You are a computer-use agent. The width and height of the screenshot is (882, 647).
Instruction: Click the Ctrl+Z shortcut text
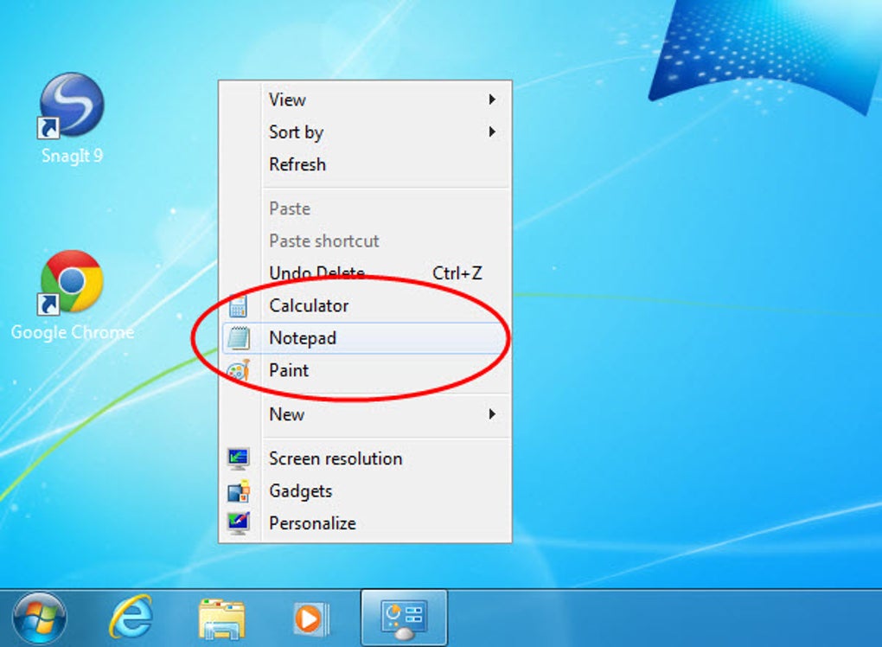point(457,273)
